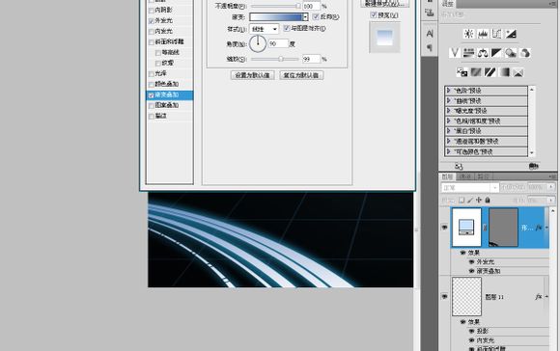Click the 设置为默认值 button
This screenshot has height=351, width=560.
[x=253, y=75]
